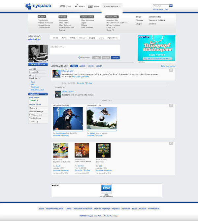Open Secret Shows link
The width and height of the screenshot is (198, 221).
[44, 25]
